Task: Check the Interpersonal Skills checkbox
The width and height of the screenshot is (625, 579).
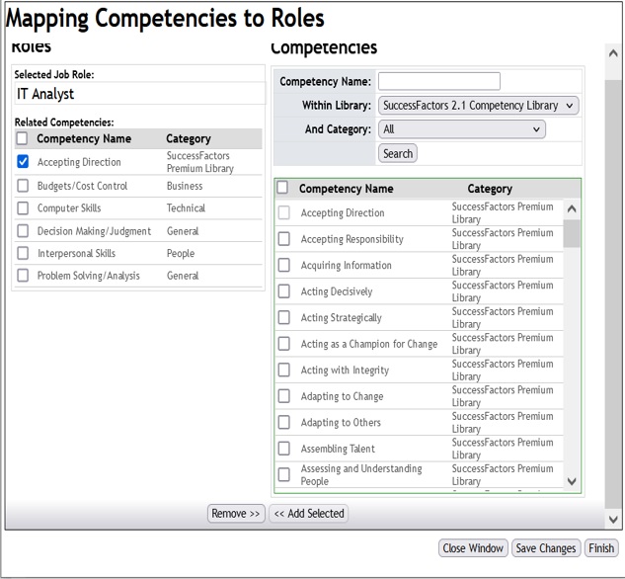Action: (x=23, y=253)
